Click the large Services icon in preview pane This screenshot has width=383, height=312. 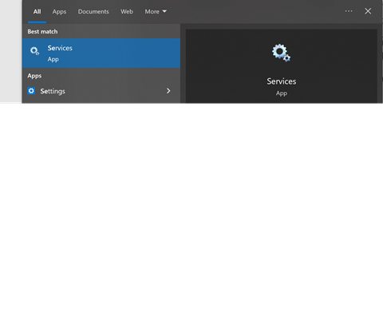point(281,53)
